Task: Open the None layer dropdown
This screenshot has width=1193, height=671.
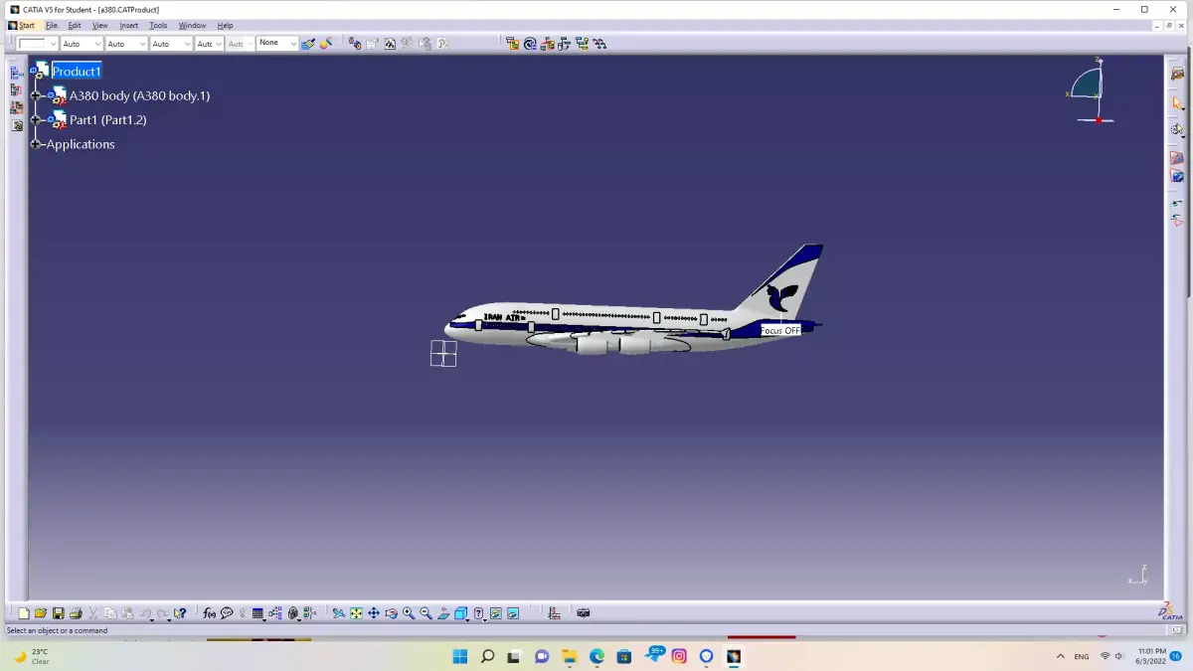Action: (277, 44)
